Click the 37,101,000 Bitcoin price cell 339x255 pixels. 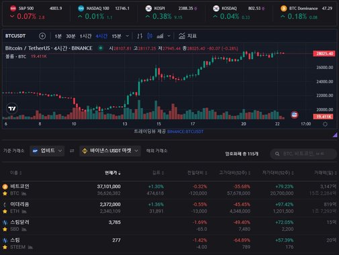pyautogui.click(x=109, y=187)
